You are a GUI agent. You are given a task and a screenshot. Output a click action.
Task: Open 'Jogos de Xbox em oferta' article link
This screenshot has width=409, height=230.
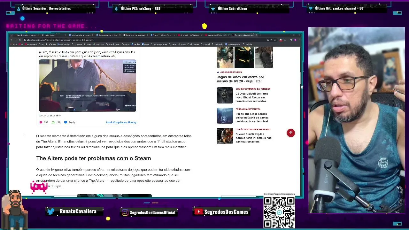[x=240, y=79]
